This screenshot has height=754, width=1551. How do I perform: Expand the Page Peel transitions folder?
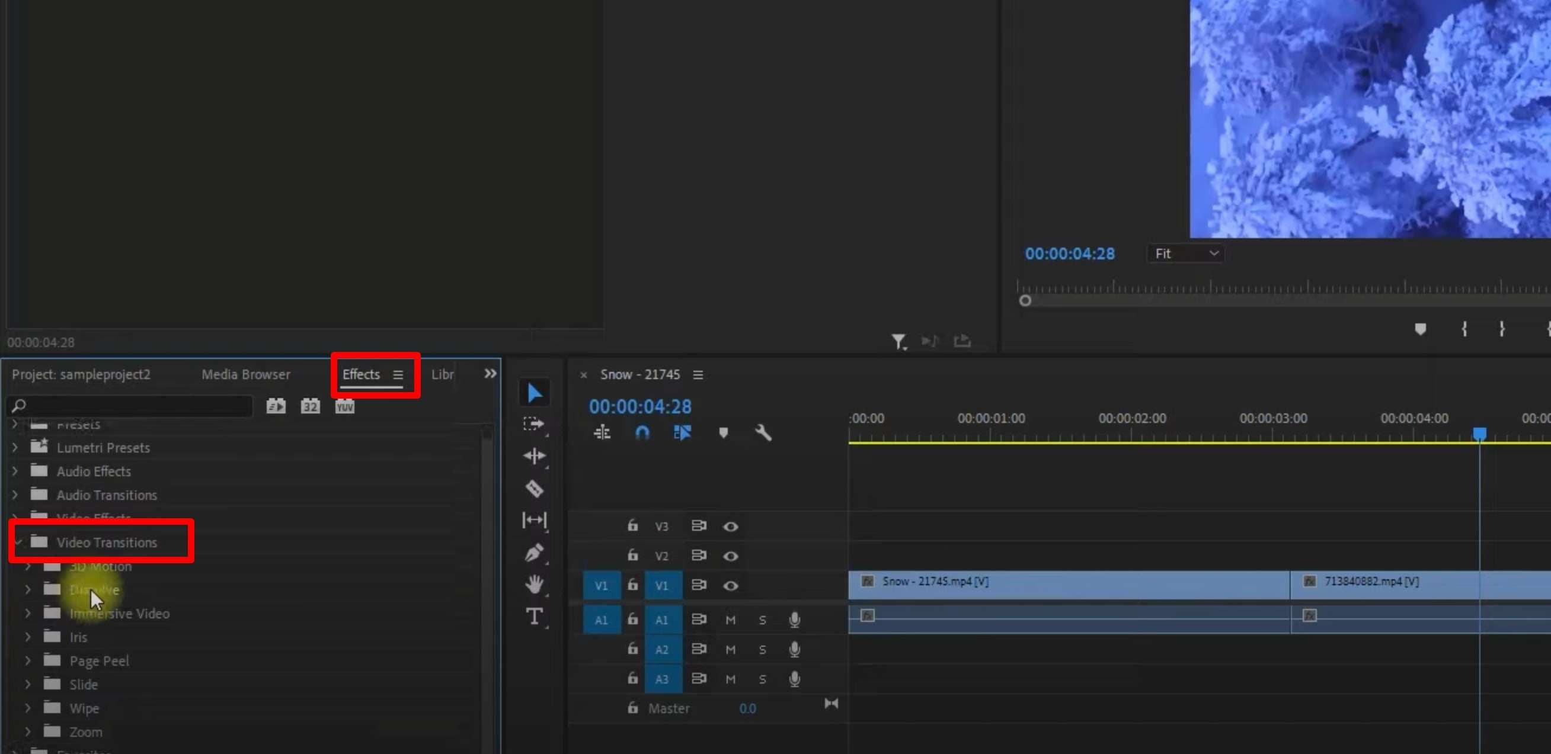28,661
